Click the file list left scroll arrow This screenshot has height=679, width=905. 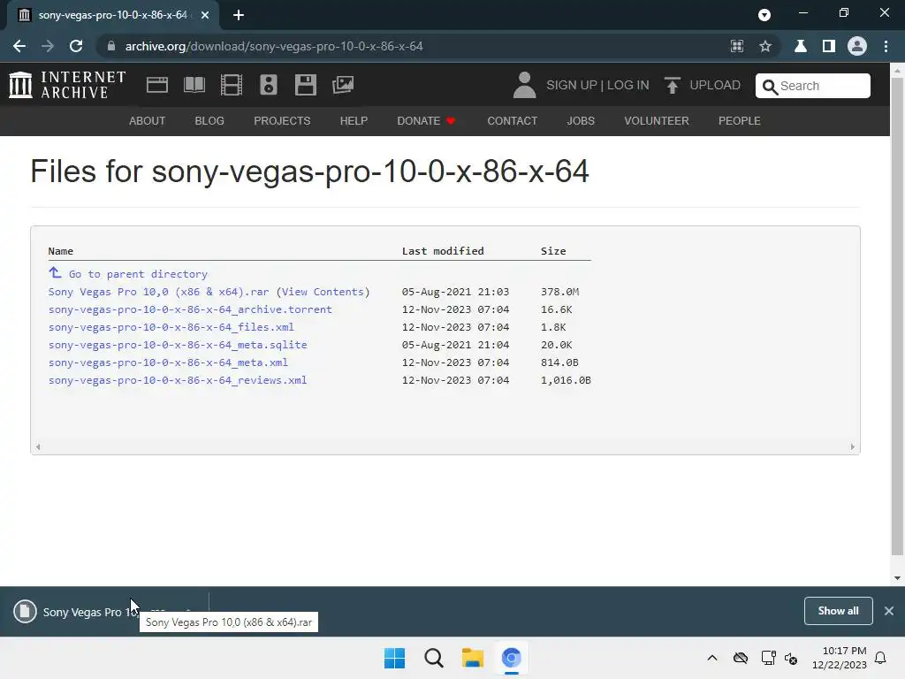[38, 446]
